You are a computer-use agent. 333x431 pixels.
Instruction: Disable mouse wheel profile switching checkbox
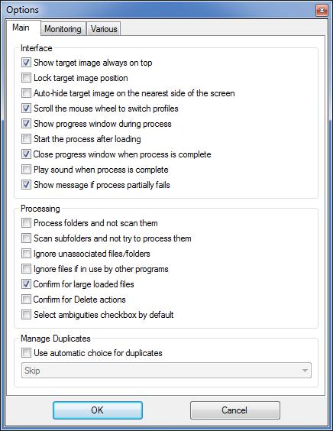coord(27,109)
